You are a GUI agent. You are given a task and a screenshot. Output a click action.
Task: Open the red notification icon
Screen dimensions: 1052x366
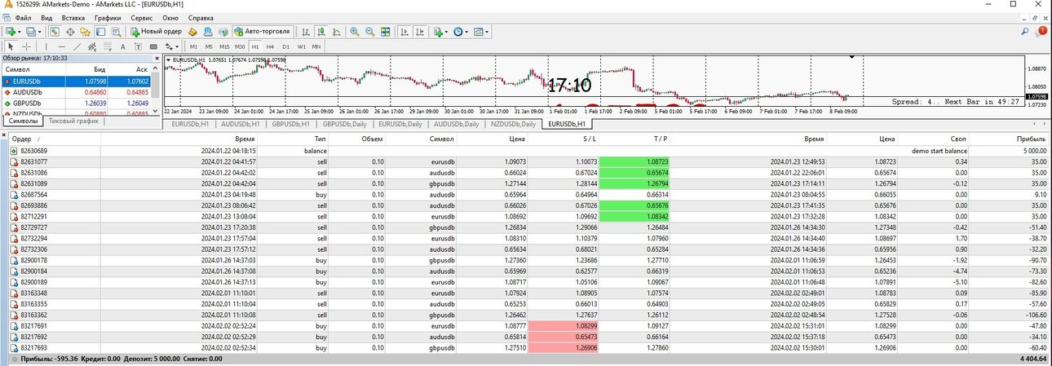pyautogui.click(x=1041, y=32)
